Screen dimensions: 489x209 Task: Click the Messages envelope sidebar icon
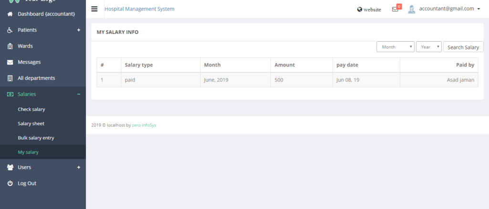10,62
